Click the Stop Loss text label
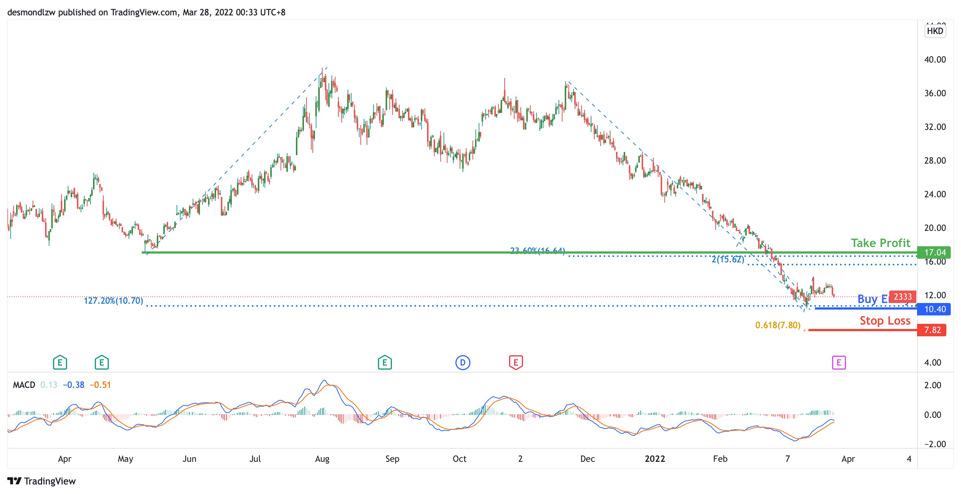 click(x=885, y=321)
